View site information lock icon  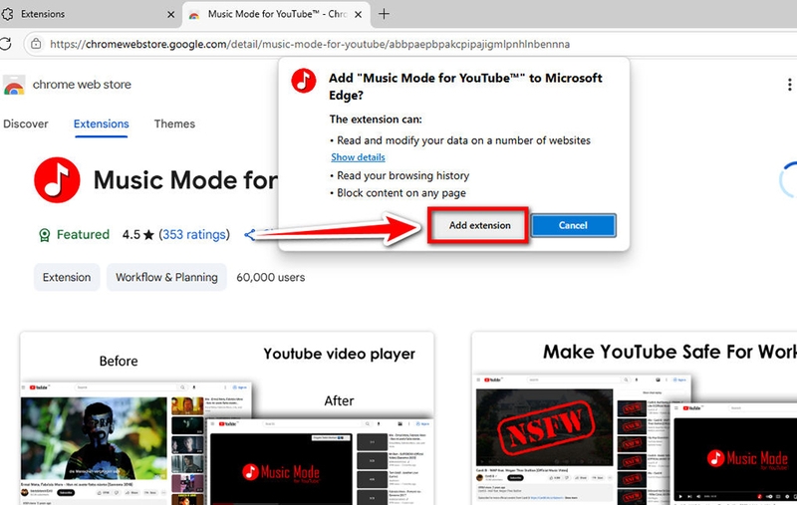tap(36, 44)
